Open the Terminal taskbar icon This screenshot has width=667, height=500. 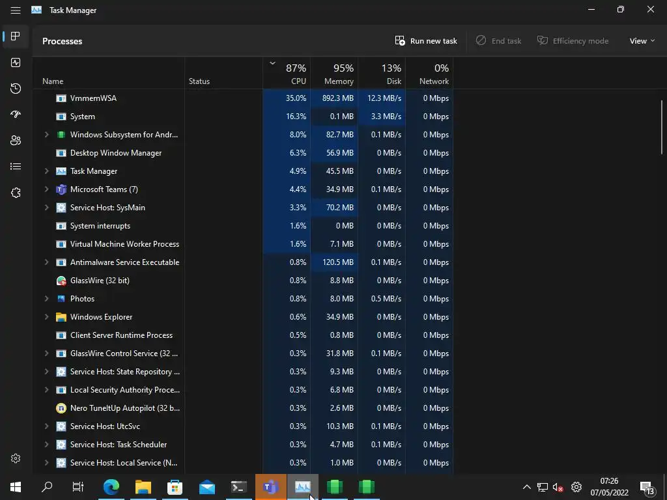(238, 487)
